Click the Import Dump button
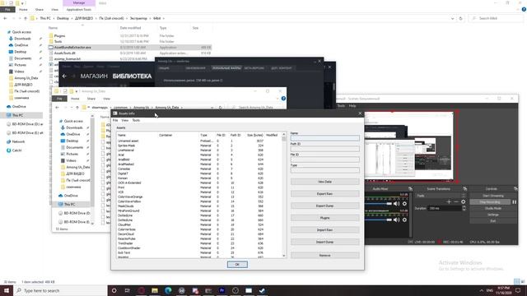The height and width of the screenshot is (296, 527). [x=324, y=242]
